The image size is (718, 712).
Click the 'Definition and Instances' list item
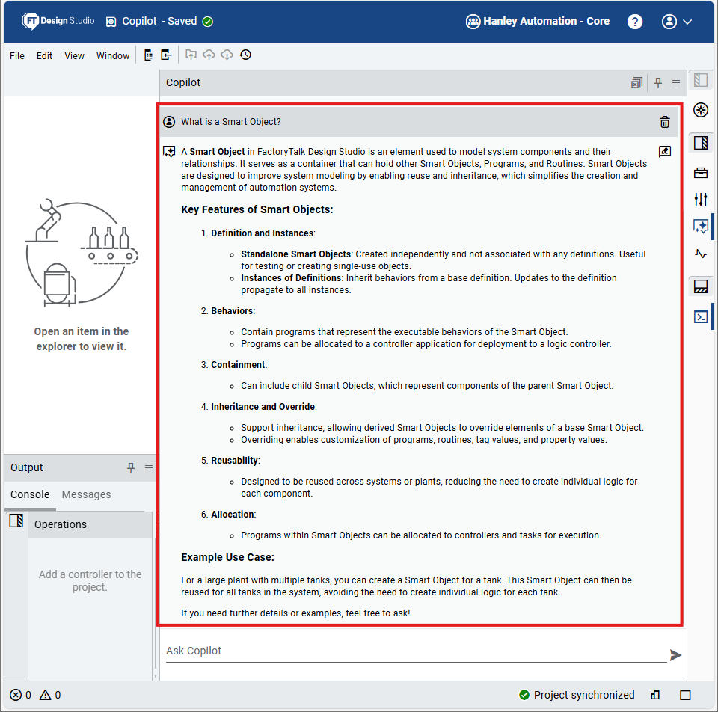263,233
